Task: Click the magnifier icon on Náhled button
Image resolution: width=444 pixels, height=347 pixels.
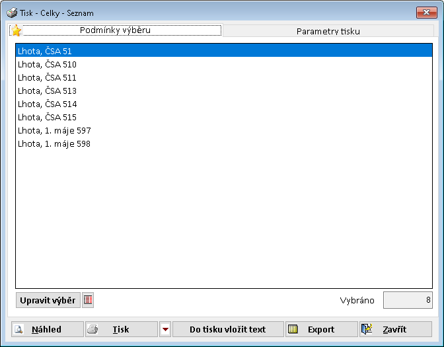Action: point(19,329)
